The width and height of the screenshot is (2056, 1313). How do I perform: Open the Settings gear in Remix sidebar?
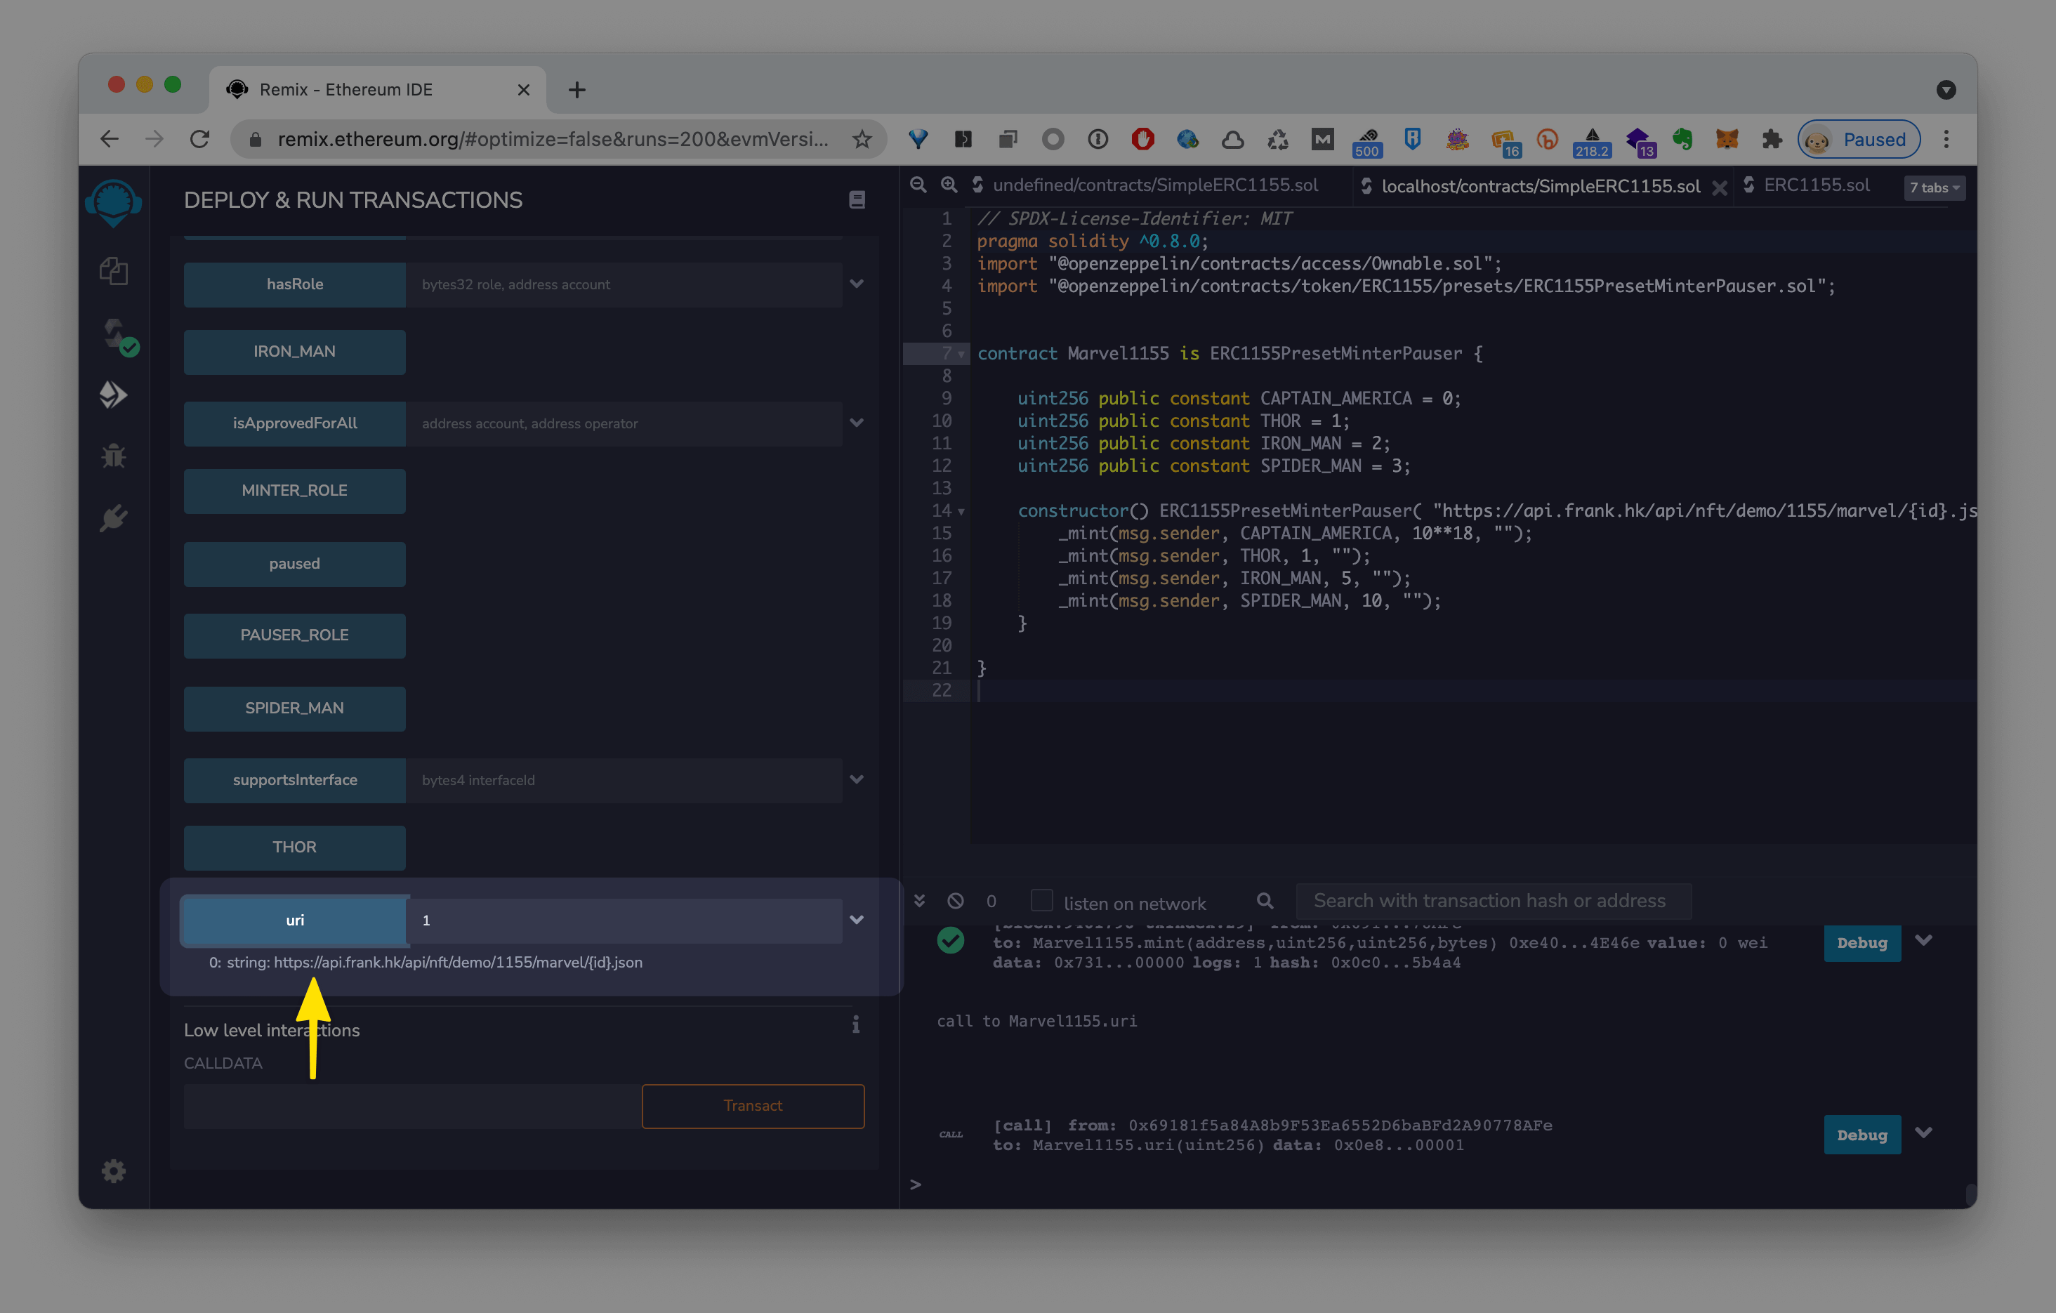click(x=114, y=1170)
